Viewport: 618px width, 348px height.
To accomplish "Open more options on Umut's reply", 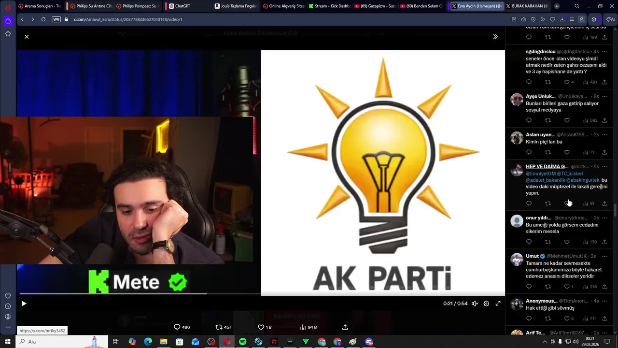I will [604, 256].
